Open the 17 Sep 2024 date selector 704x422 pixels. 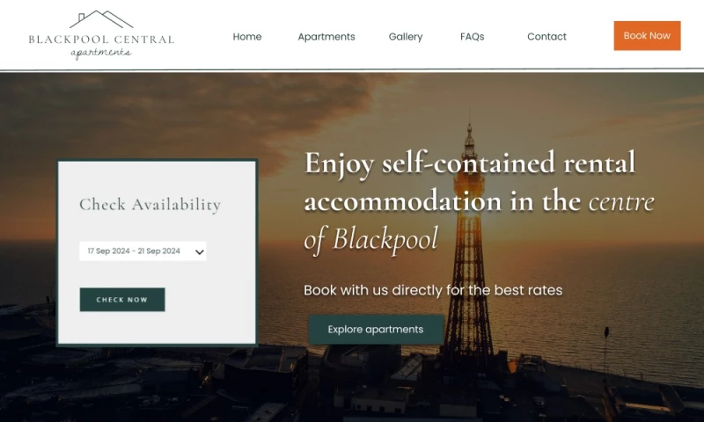[x=143, y=251]
